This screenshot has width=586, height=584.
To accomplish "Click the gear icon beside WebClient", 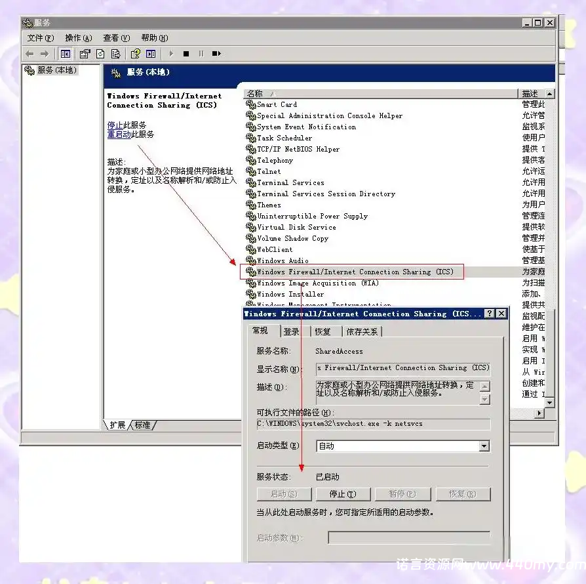I will point(251,249).
